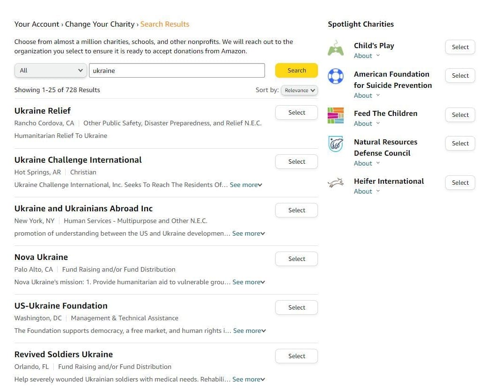Click the Natural Resources Defense Council bear logo
Screen dimensions: 486x389
click(336, 144)
